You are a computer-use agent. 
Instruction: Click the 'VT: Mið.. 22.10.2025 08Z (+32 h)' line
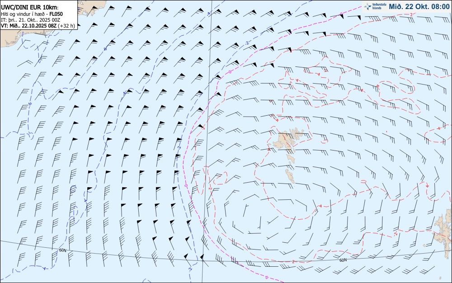pyautogui.click(x=38, y=26)
